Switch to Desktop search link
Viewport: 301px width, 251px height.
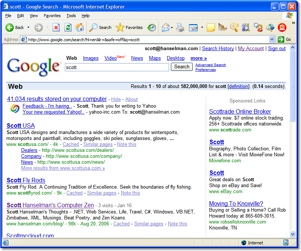pos(176,58)
